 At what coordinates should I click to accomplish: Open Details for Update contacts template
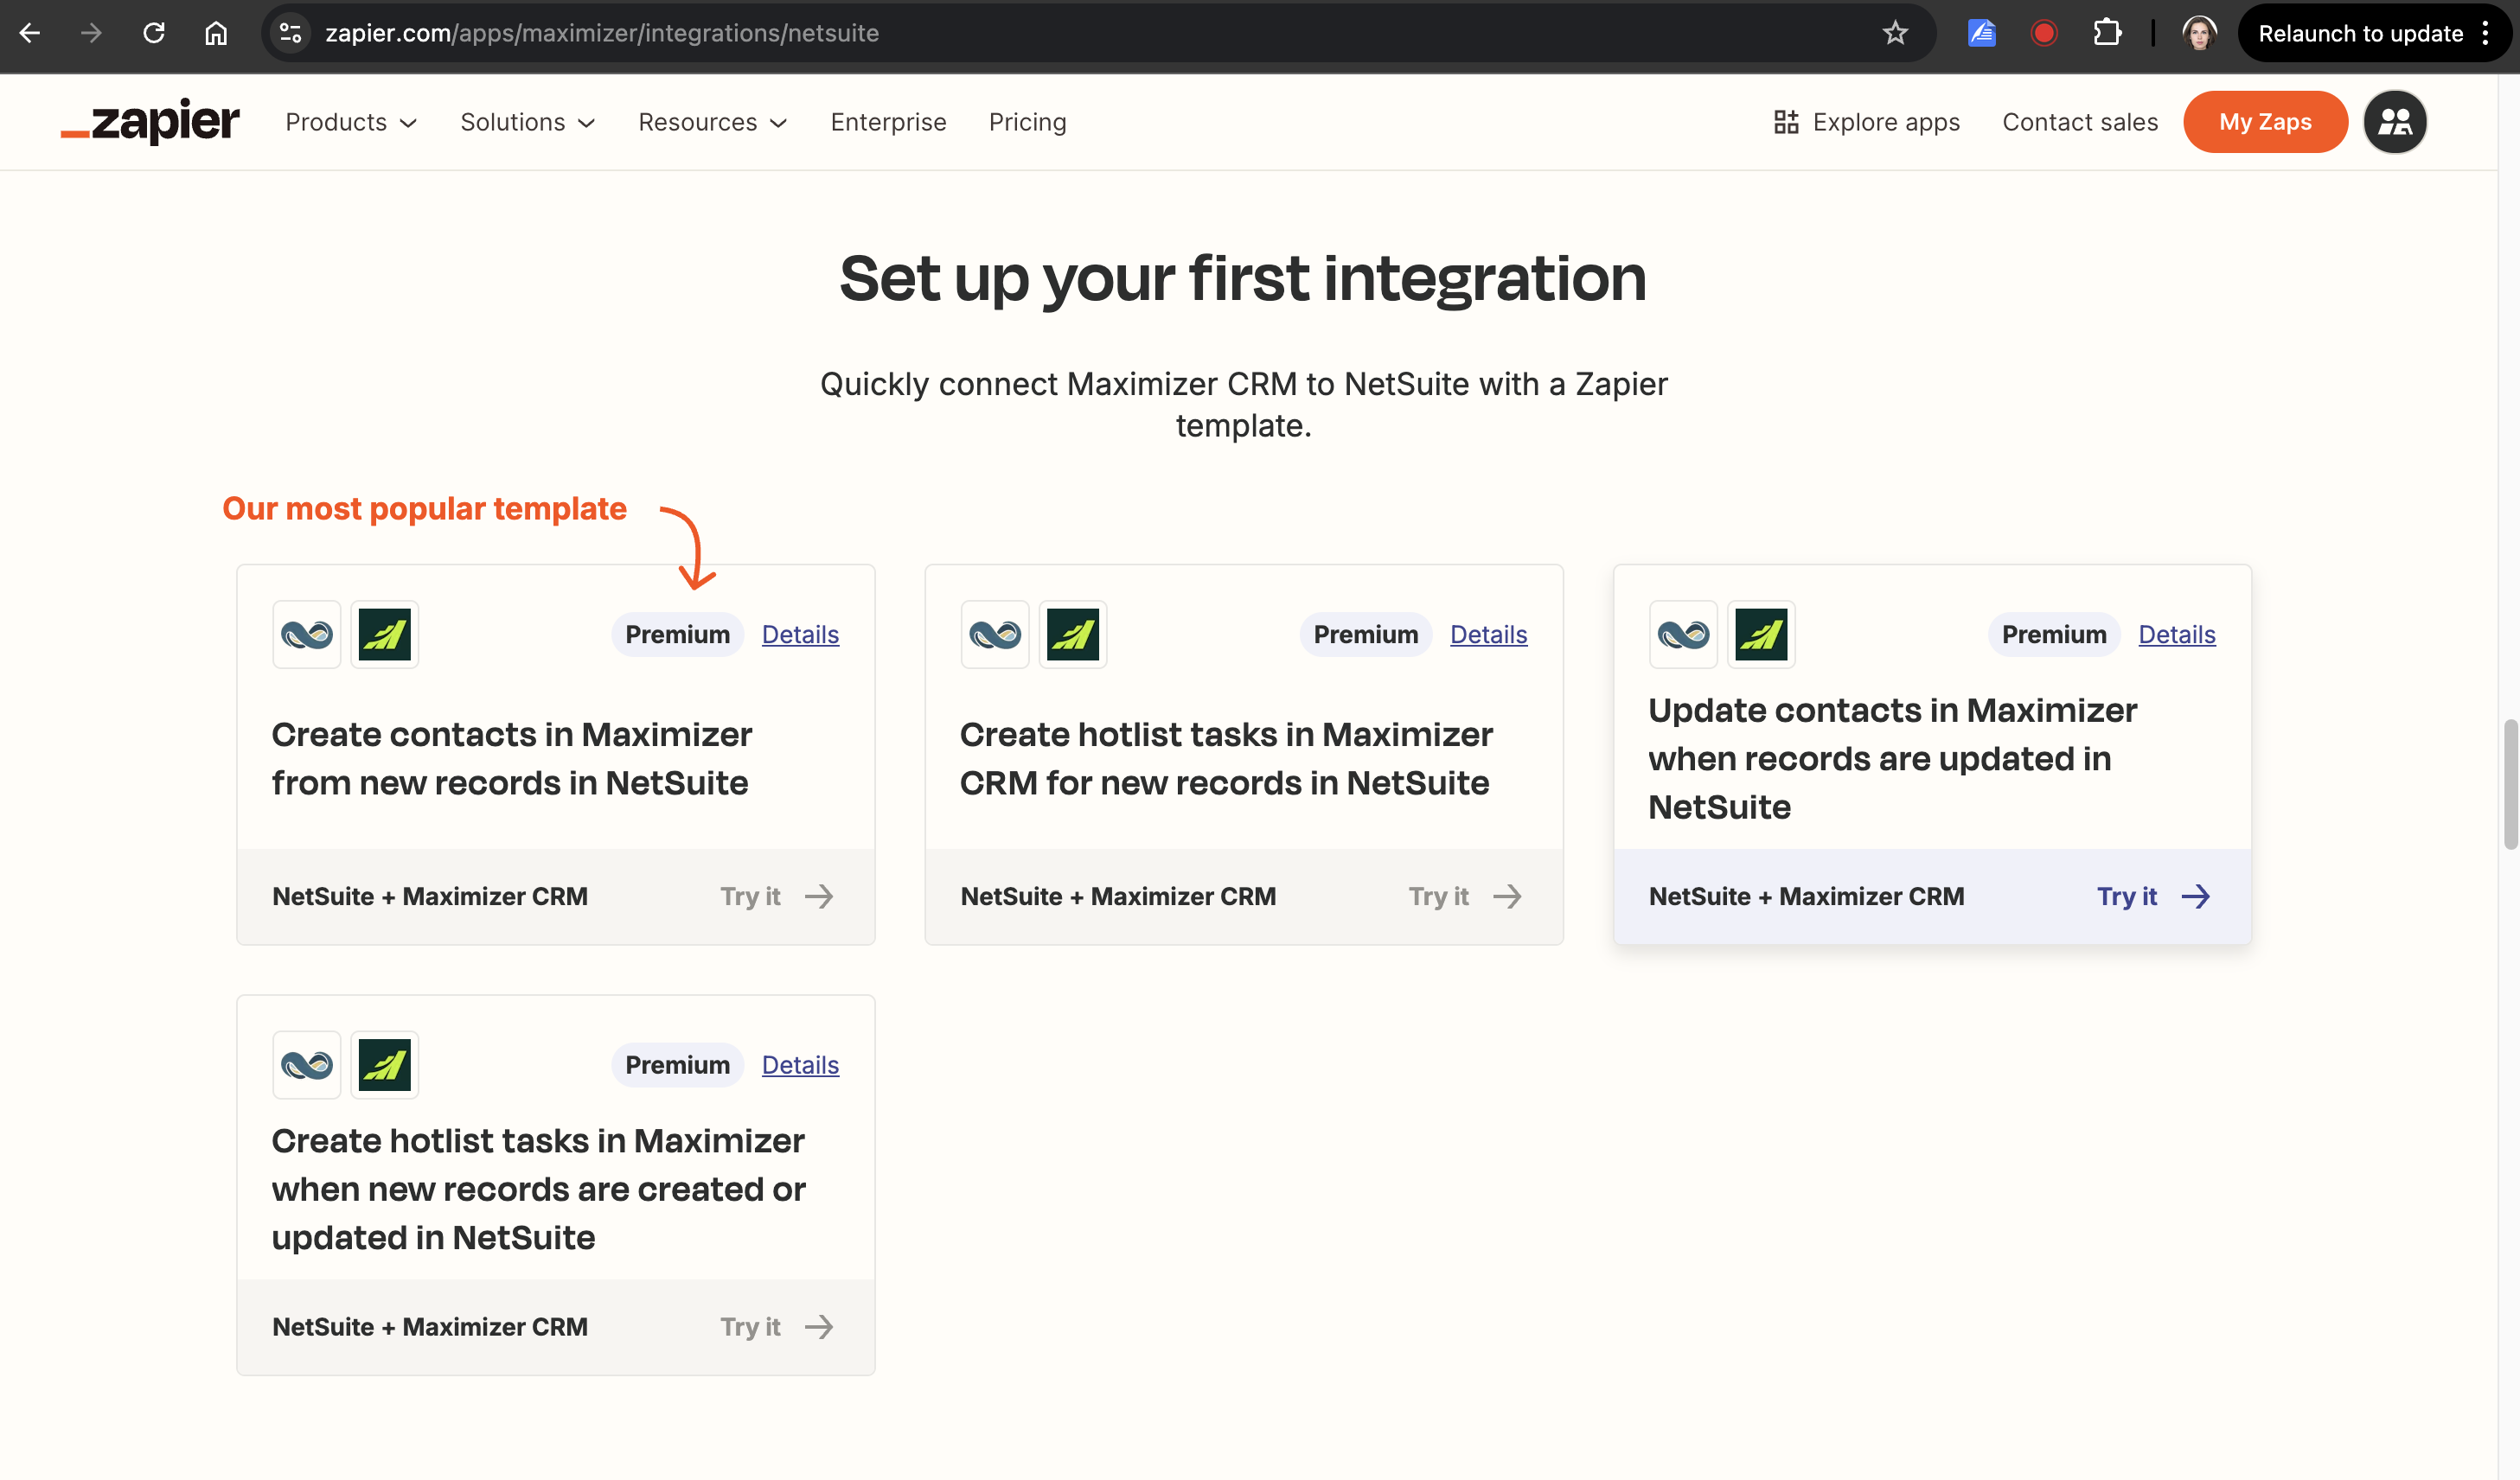tap(2177, 635)
